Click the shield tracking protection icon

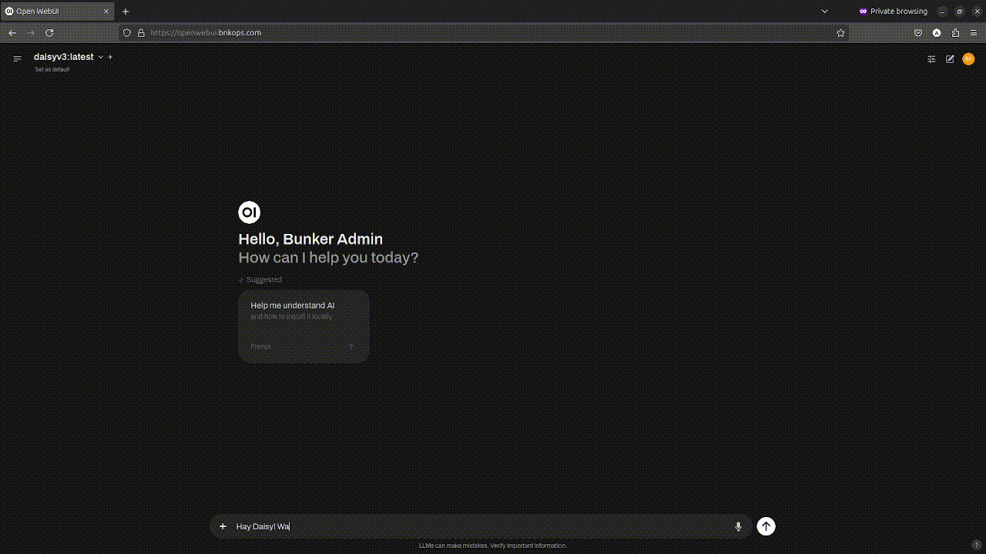[x=127, y=33]
